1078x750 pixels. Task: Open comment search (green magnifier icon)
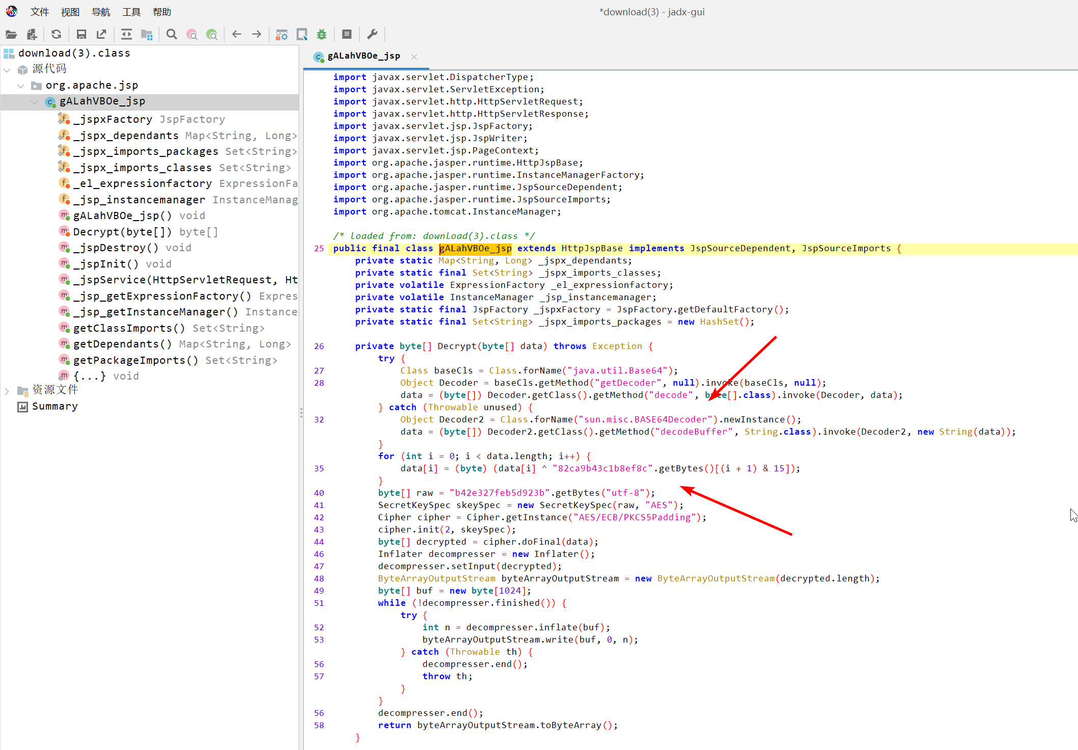pos(212,35)
